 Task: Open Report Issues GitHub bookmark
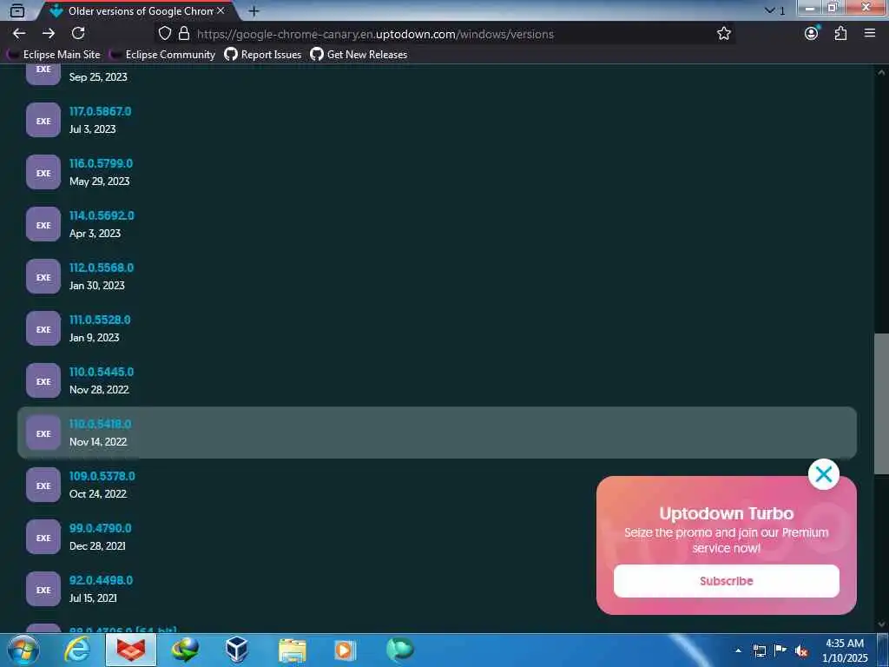click(262, 55)
